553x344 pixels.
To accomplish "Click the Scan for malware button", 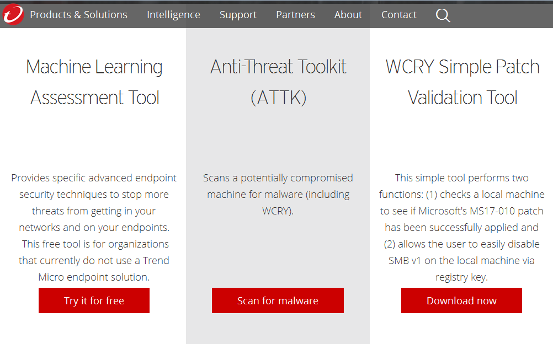I will tap(278, 300).
